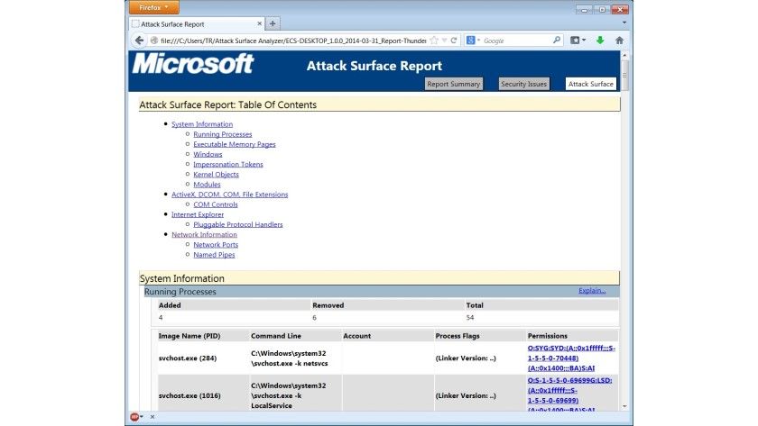Click the scrollbar down arrow
758x426 pixels.
[x=624, y=406]
